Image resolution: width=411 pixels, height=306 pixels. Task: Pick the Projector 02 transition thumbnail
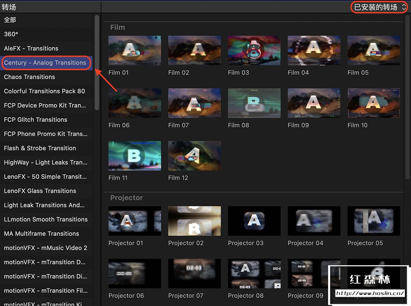[194, 221]
